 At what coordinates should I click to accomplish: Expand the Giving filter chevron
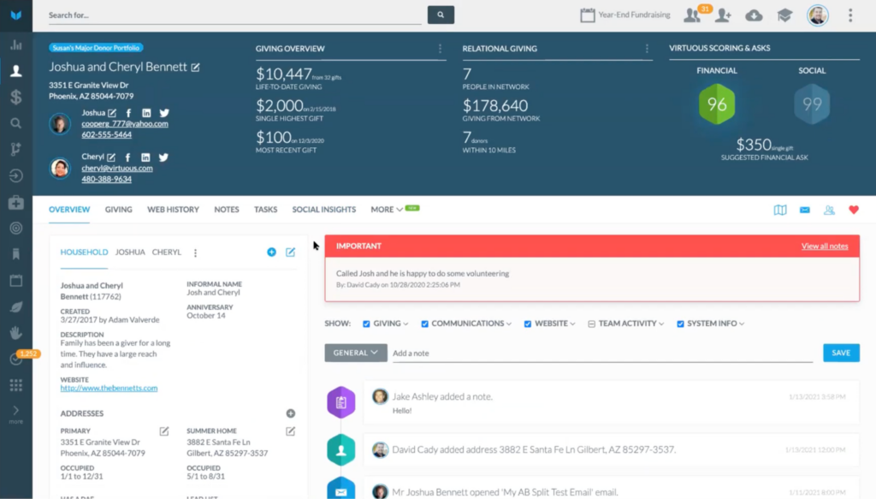[405, 324]
